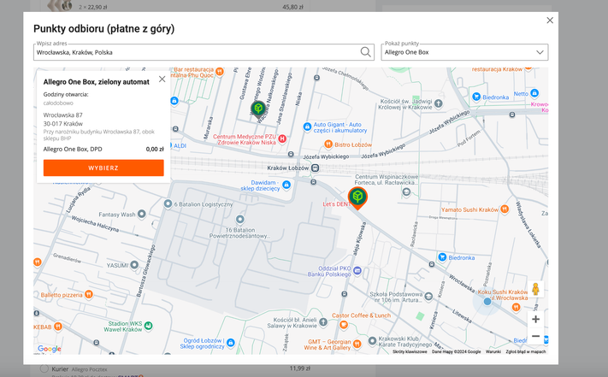Click the Biedronka marker near Wrocławska
The height and width of the screenshot is (377, 608).
(442, 256)
